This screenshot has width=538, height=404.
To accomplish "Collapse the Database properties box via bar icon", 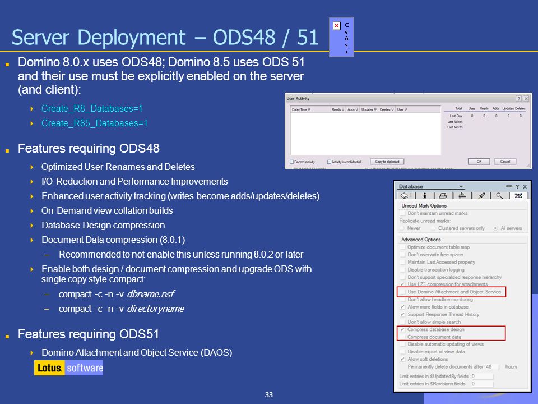I will (509, 186).
